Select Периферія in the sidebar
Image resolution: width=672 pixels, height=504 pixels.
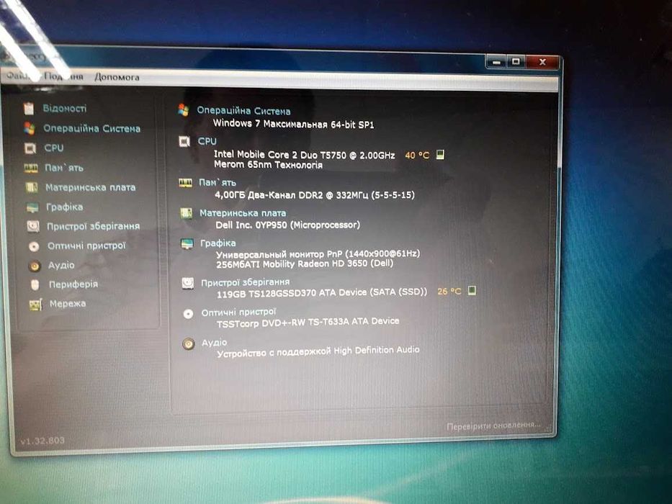coord(73,284)
